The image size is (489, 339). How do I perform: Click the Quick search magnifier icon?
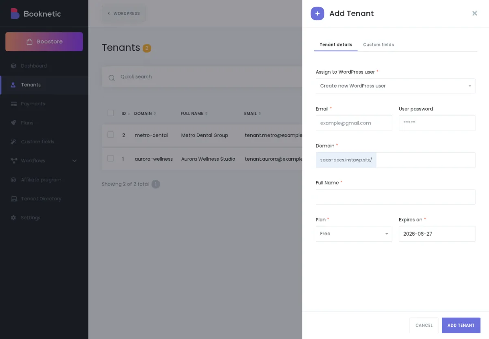pos(111,77)
